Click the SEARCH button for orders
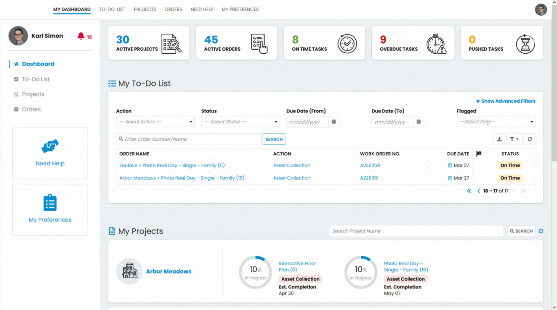 click(x=274, y=139)
